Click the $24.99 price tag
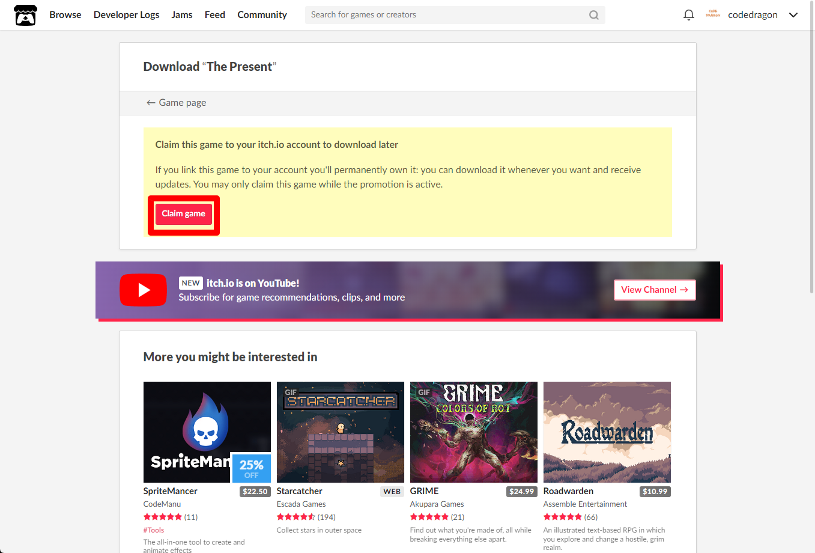 click(x=521, y=492)
